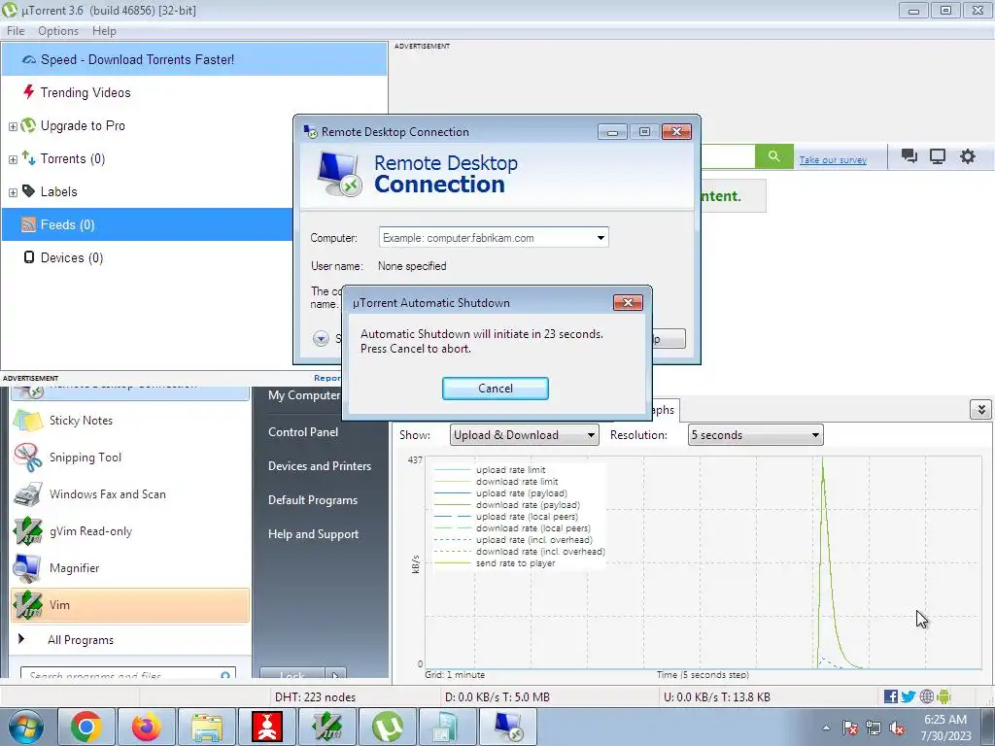Open File Explorer from taskbar

coord(207,727)
